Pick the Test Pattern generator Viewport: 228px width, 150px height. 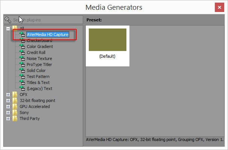[38, 76]
